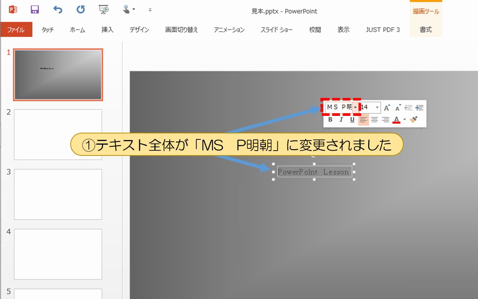This screenshot has height=299, width=478.
Task: Align text left
Action: click(x=363, y=120)
